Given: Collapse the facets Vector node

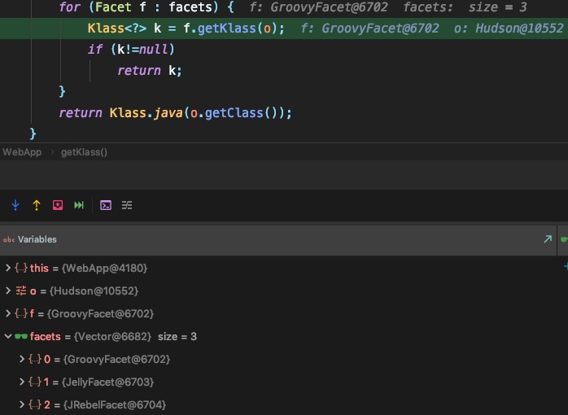Looking at the screenshot, I should [x=8, y=336].
